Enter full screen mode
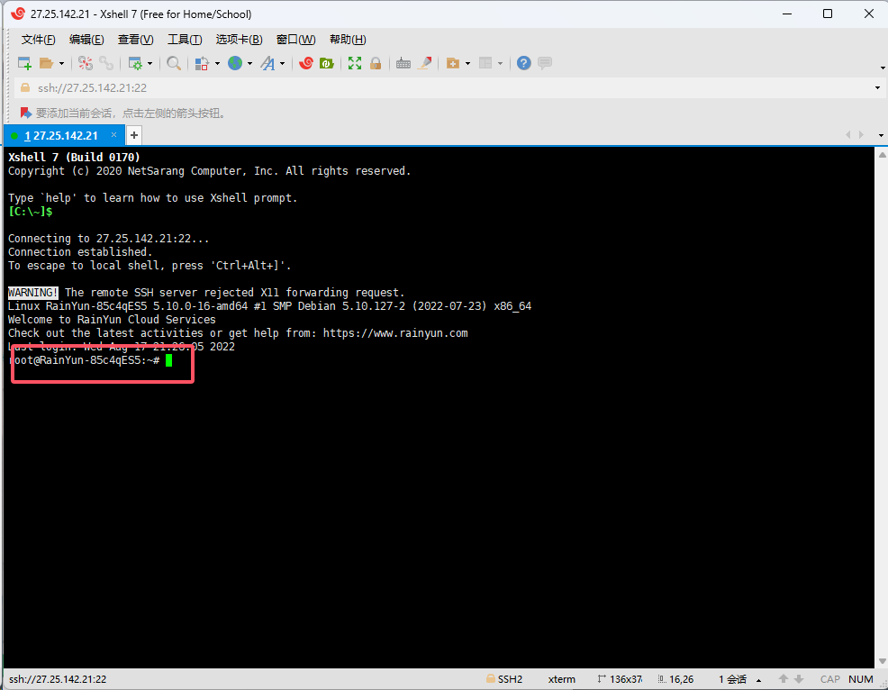888x690 pixels. (355, 63)
